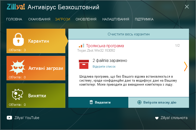Click the red archive box icon

84,64
